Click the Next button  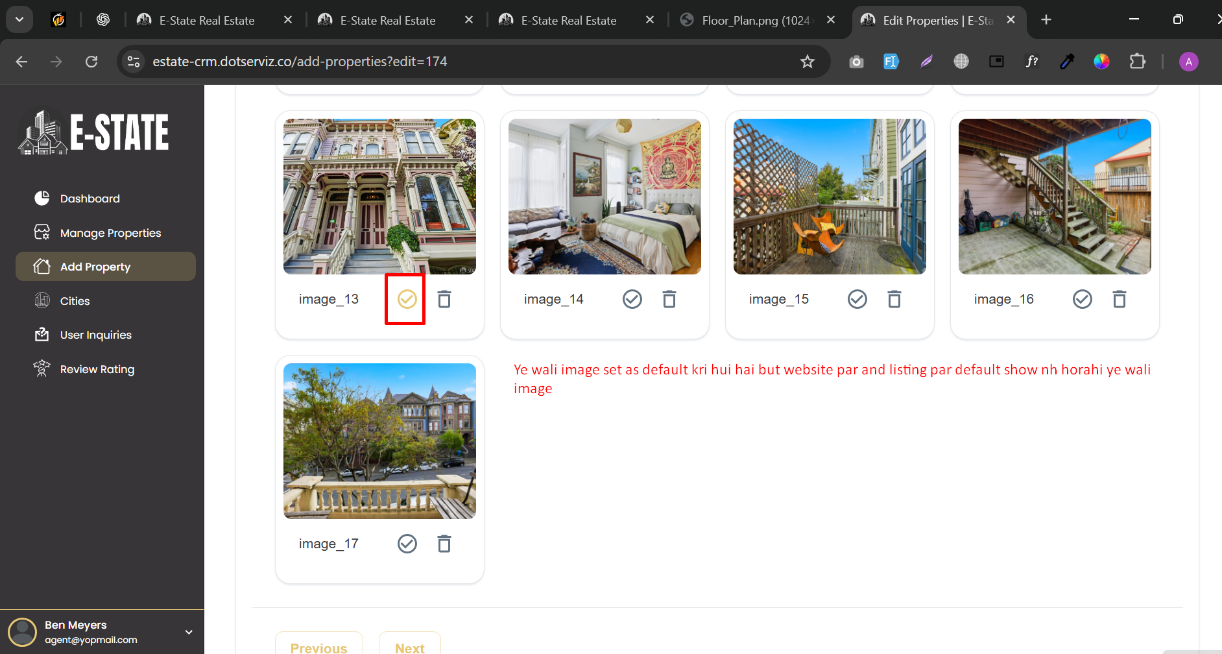coord(410,647)
